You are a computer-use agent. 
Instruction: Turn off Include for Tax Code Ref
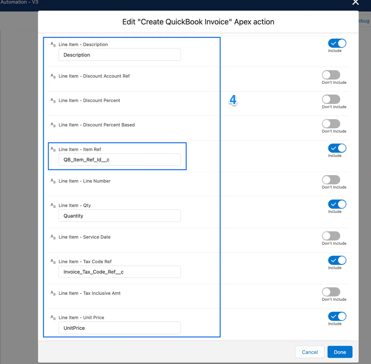pyautogui.click(x=337, y=260)
